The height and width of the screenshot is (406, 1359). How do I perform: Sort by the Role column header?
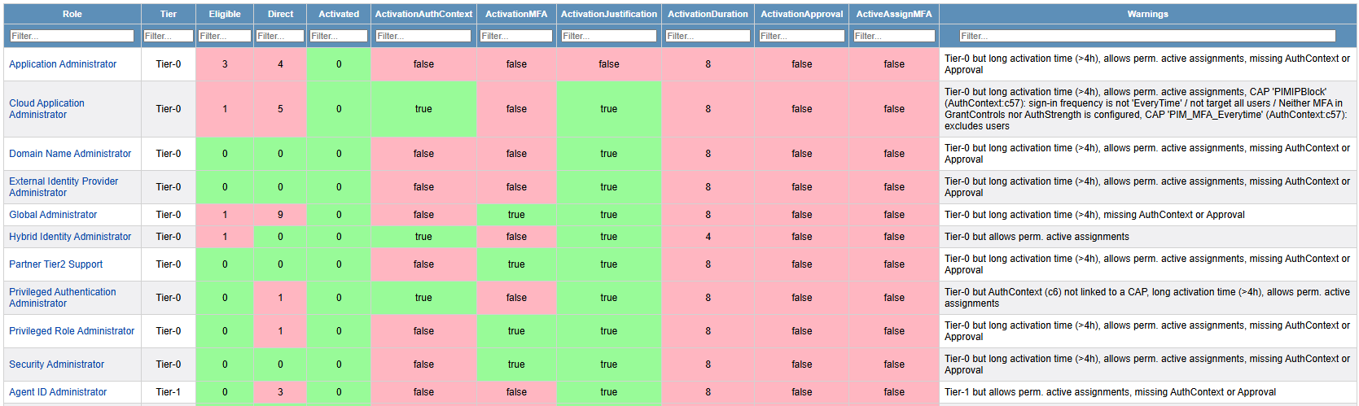point(72,14)
